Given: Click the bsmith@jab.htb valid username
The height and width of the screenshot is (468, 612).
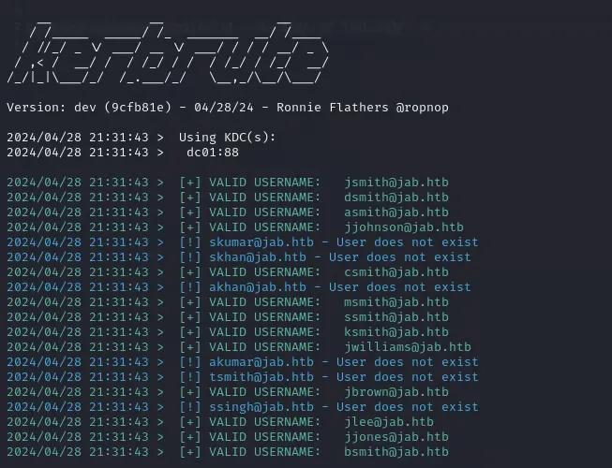Looking at the screenshot, I should click(x=396, y=452).
